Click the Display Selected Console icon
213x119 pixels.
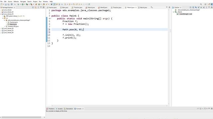[200, 109]
